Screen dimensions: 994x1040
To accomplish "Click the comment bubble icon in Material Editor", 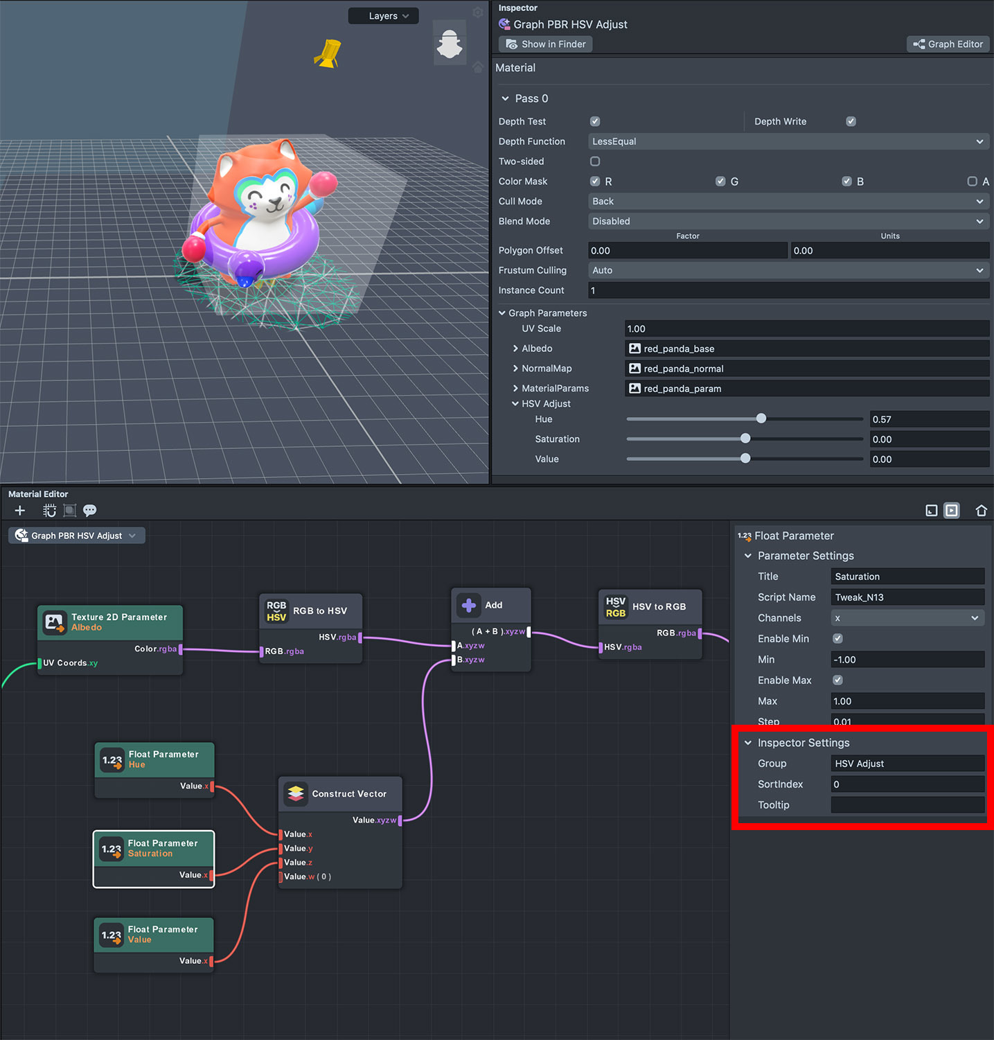I will [89, 511].
